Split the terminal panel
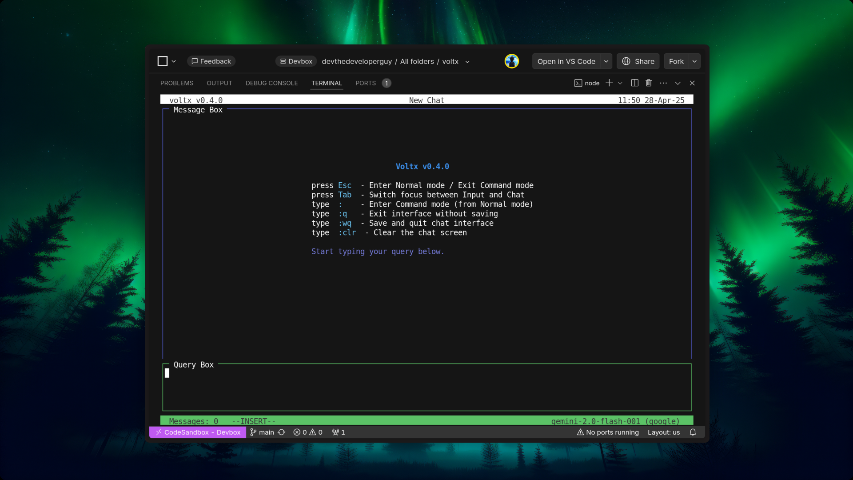The image size is (853, 480). click(634, 83)
